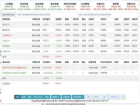This screenshot has height=105, width=140.
Task: Focus the fund code search field
Action: [108, 15]
